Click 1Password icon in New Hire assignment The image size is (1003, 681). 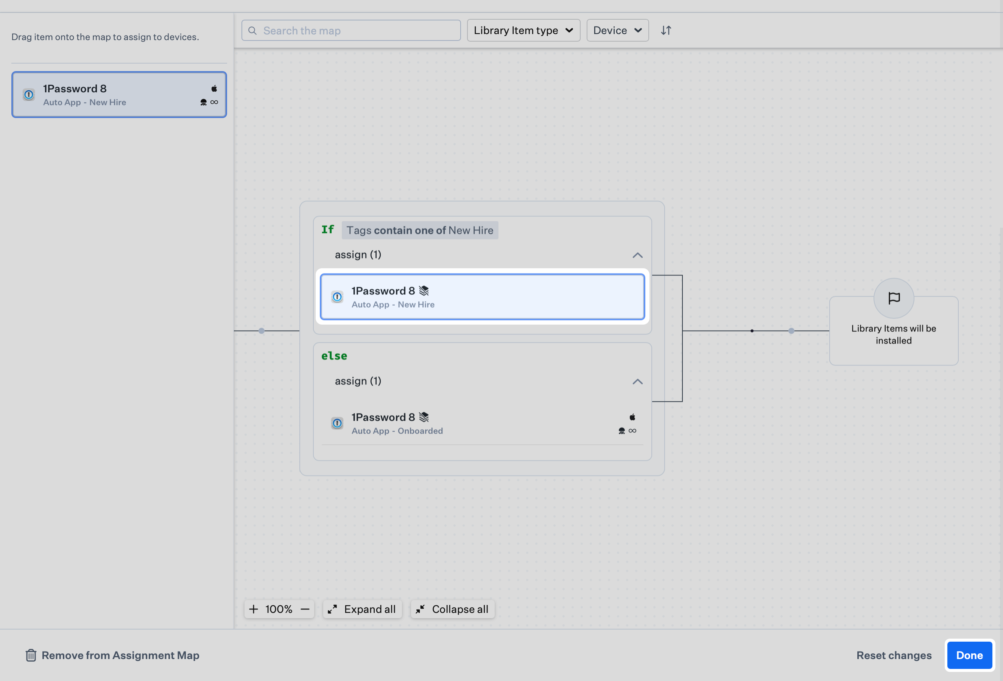tap(338, 297)
